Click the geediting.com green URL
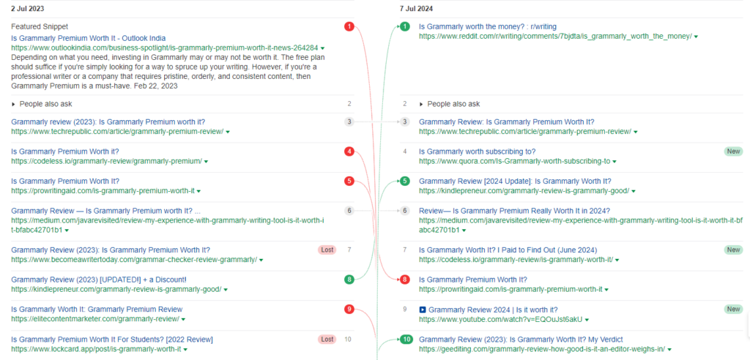Screen dimensions: 750x360 point(542,350)
